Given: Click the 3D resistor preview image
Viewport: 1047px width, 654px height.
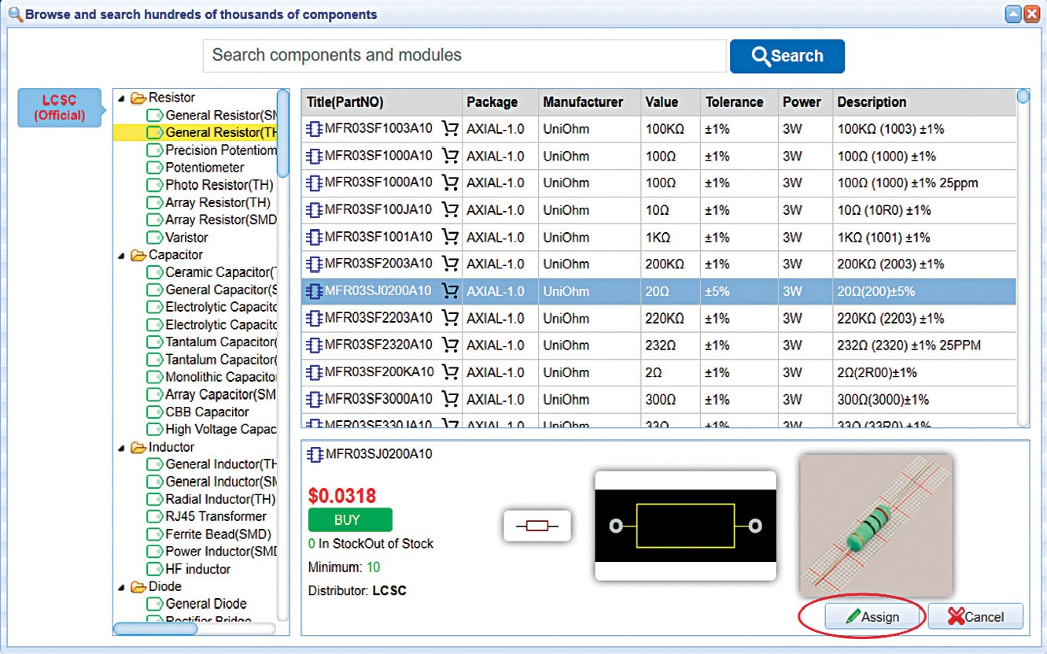Looking at the screenshot, I should [x=876, y=523].
